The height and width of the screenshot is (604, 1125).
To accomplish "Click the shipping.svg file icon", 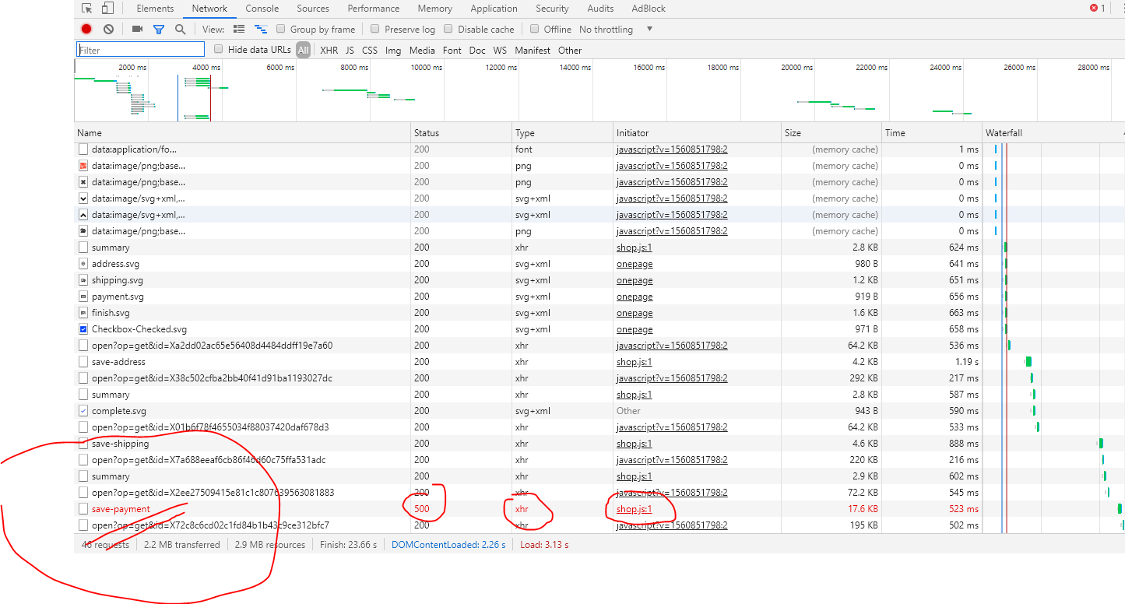I will (83, 280).
